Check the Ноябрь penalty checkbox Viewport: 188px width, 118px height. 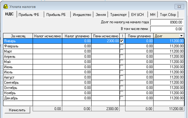coord(121,93)
